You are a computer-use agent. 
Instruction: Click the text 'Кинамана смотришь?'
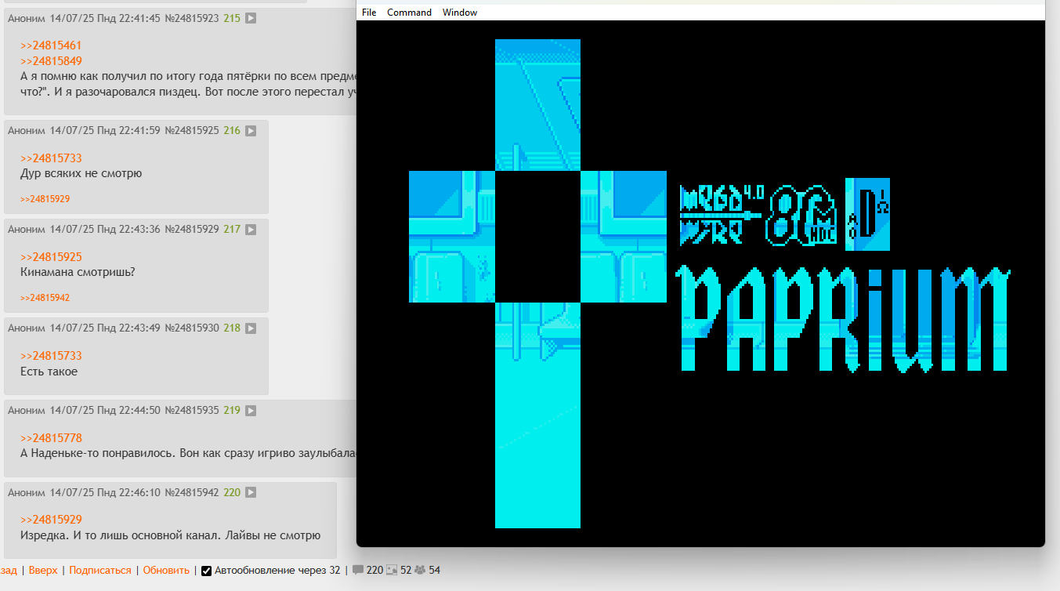tap(78, 273)
